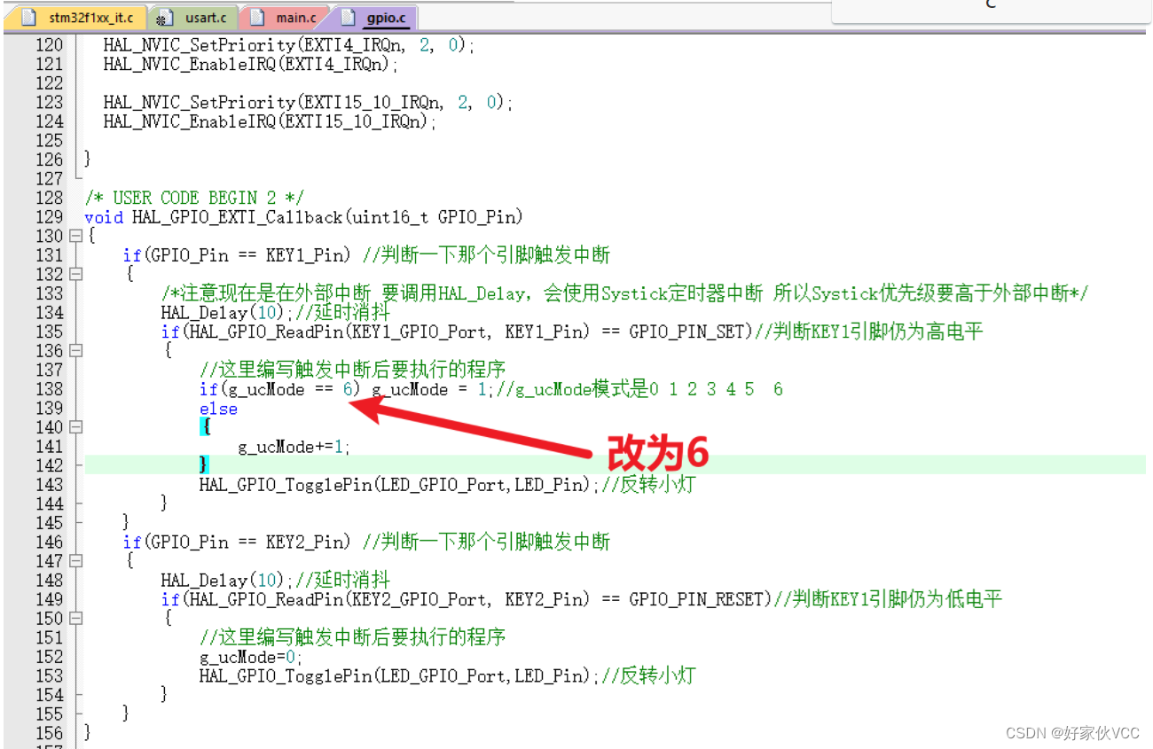Click the HAL_NVIC_SetPriority(EXTI4_IRQn, 2, 0) line

[x=289, y=45]
